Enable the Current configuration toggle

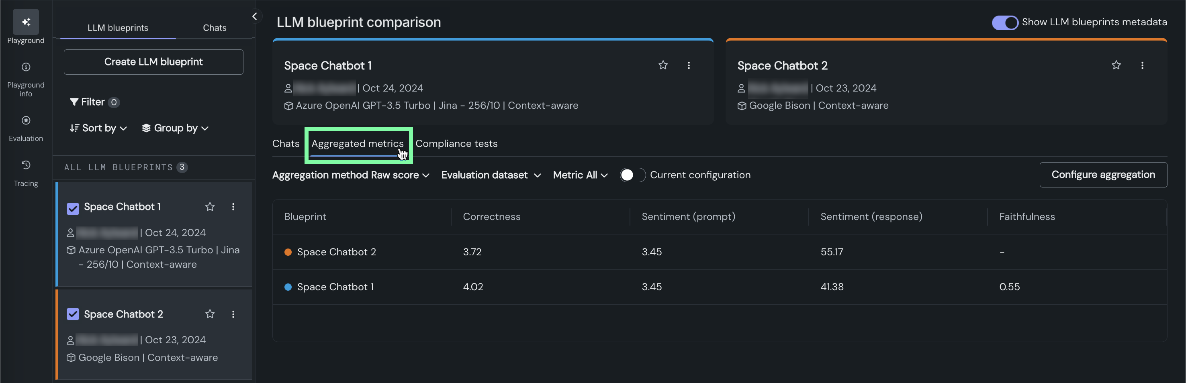point(632,175)
